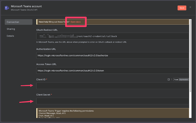Open the docs link
This screenshot has width=196, height=123.
coord(75,22)
